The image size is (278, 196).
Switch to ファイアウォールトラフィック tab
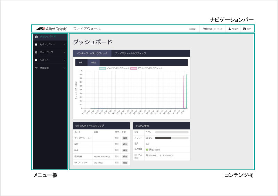click(x=131, y=53)
